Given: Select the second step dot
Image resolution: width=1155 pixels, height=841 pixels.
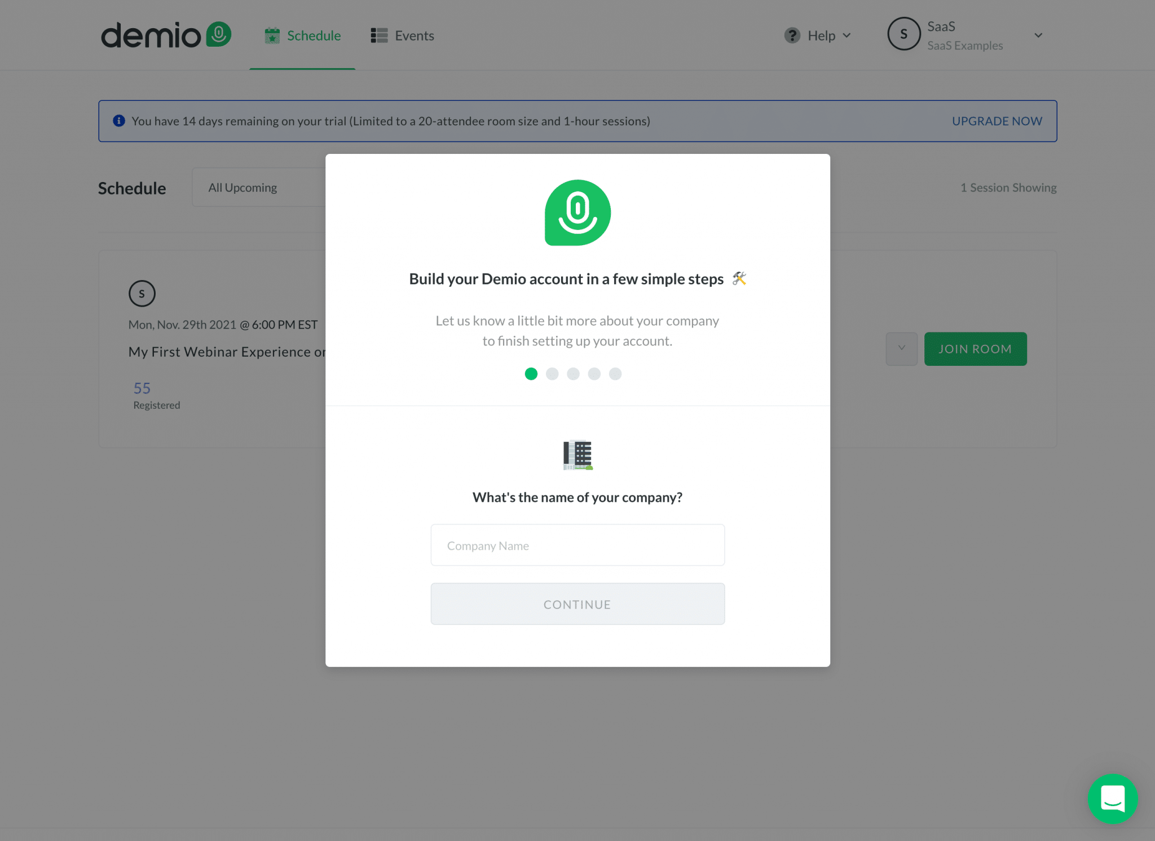Looking at the screenshot, I should (552, 374).
